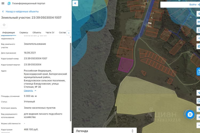Image resolution: width=200 pixels, height=133 pixels.
Task: Click the cadastral quarter 23:39:0503004 value
Action: (33, 65)
